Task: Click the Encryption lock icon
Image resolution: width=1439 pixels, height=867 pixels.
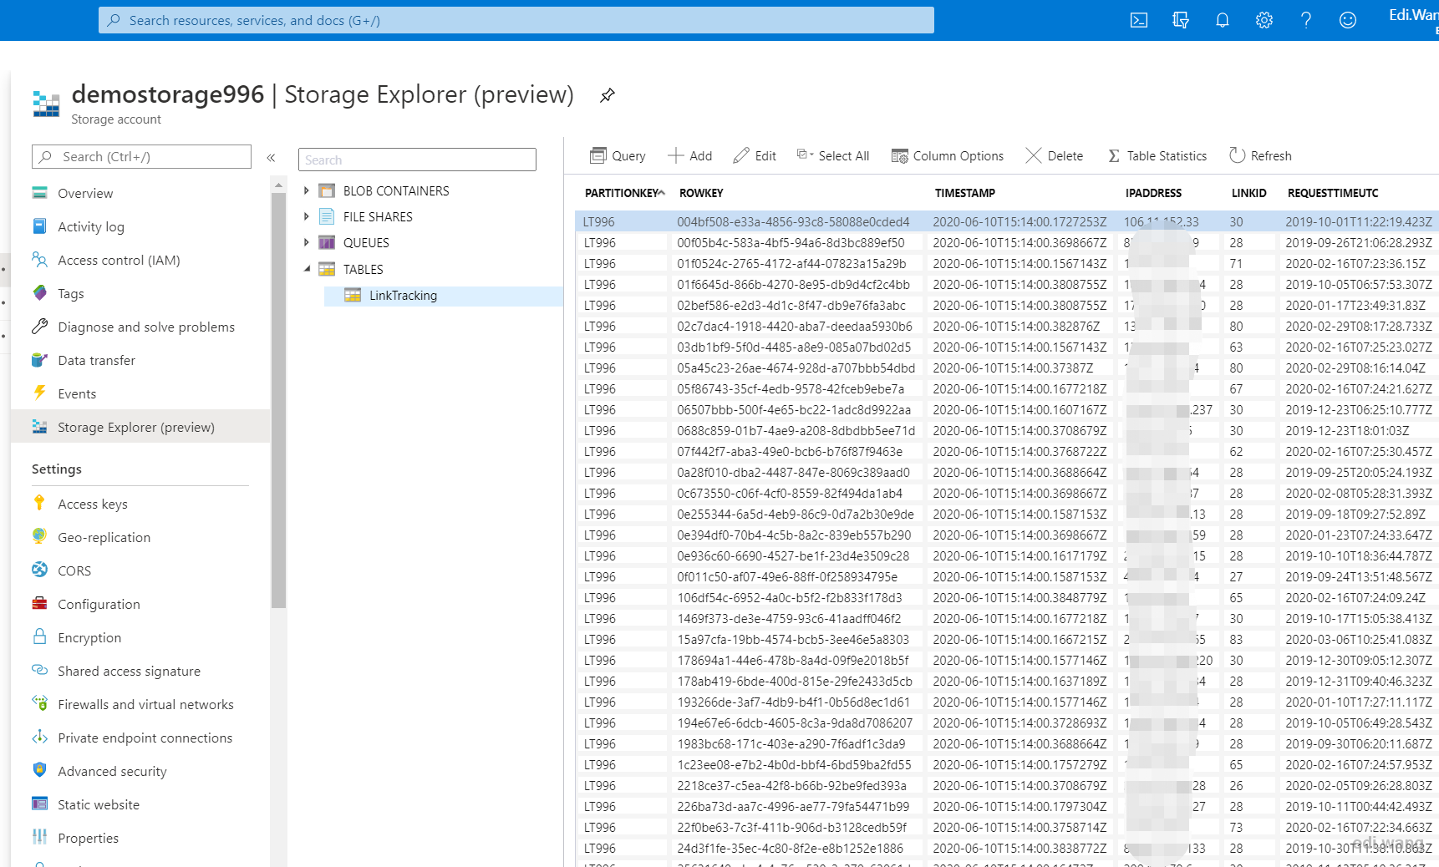Action: 39,637
